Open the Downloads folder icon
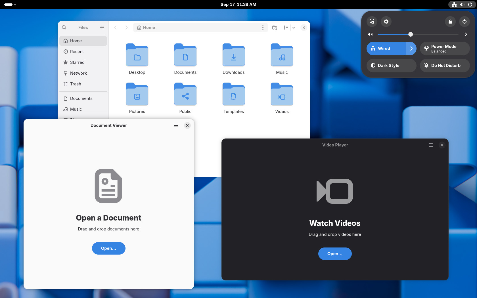The height and width of the screenshot is (298, 477). click(x=234, y=55)
